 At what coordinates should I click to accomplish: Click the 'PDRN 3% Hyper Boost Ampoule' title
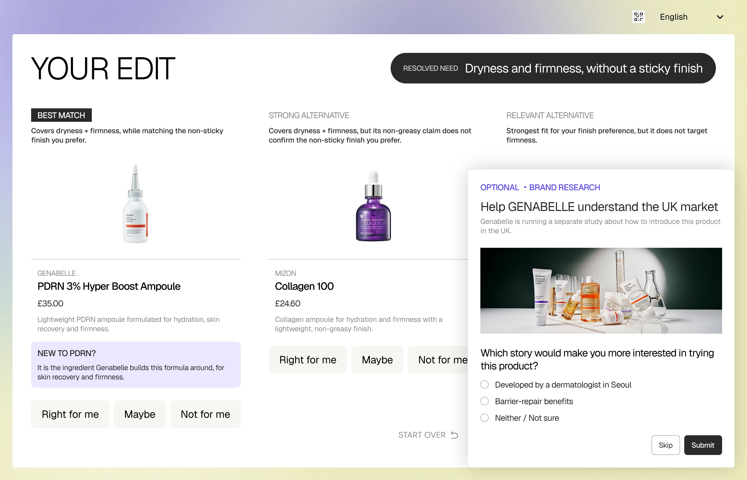point(109,286)
